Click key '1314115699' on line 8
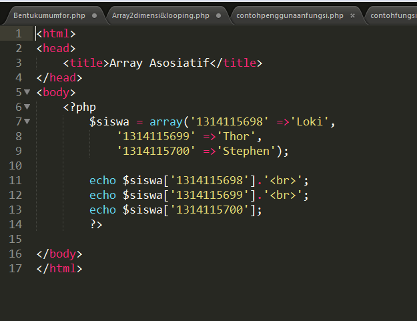 coord(156,136)
